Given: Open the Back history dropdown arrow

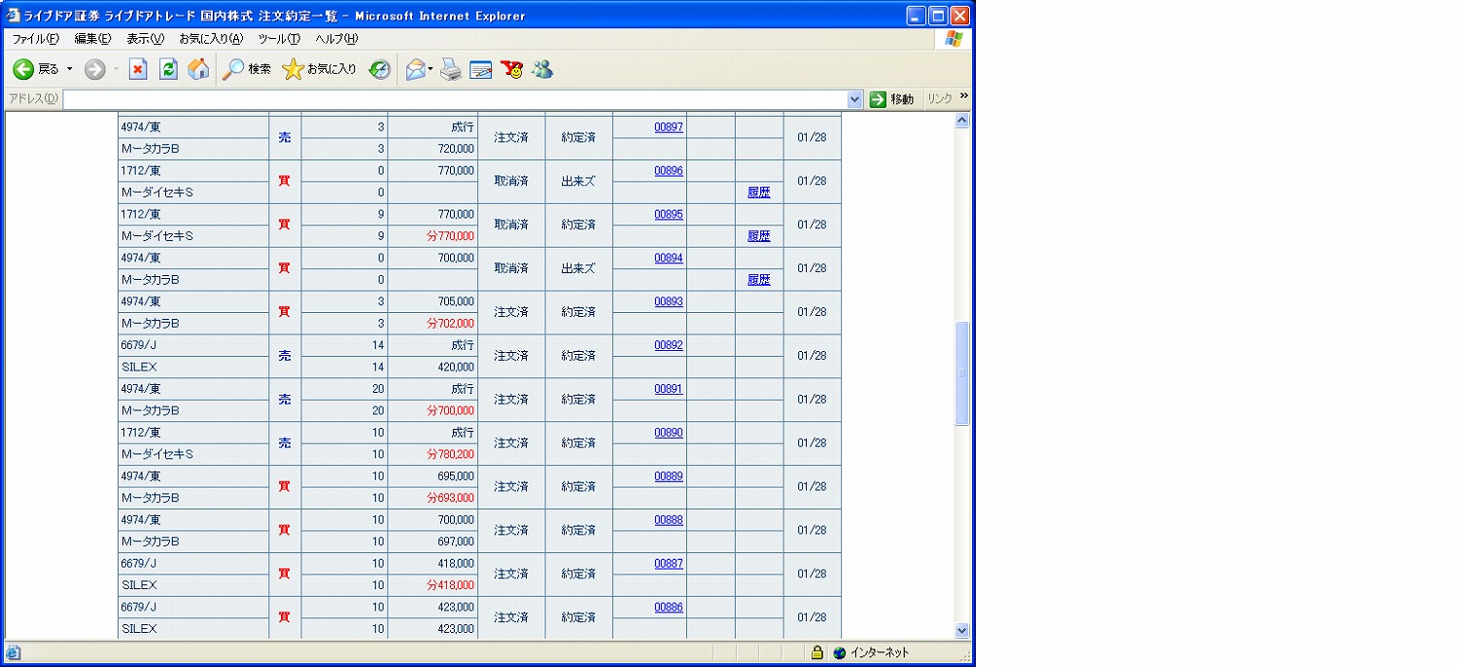Looking at the screenshot, I should (69, 69).
